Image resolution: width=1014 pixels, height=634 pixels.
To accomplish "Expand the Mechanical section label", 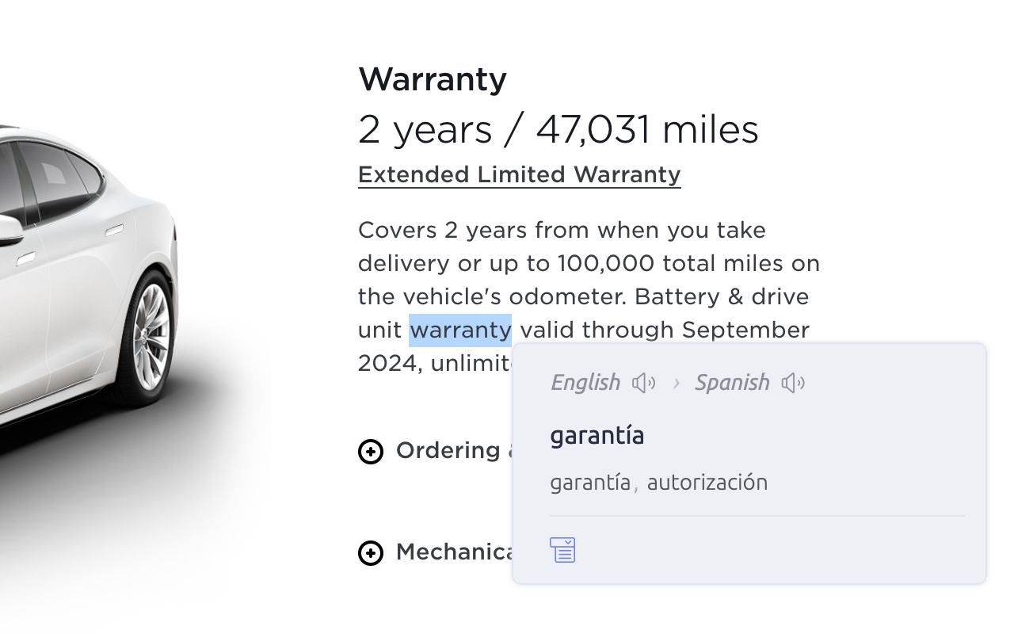I will [x=456, y=552].
